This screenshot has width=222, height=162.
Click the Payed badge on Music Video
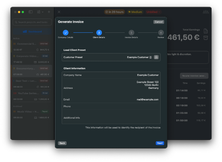[x=45, y=111]
